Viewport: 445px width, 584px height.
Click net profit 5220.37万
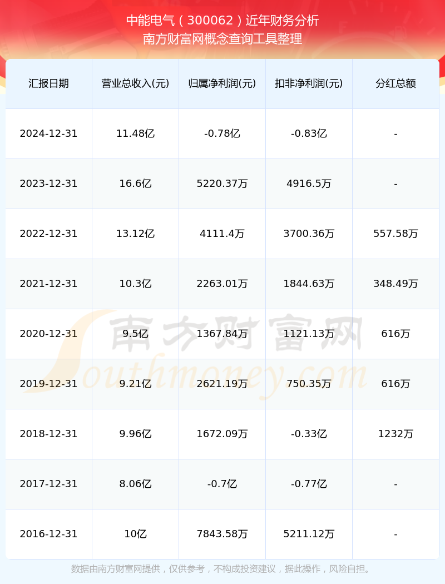tap(222, 184)
